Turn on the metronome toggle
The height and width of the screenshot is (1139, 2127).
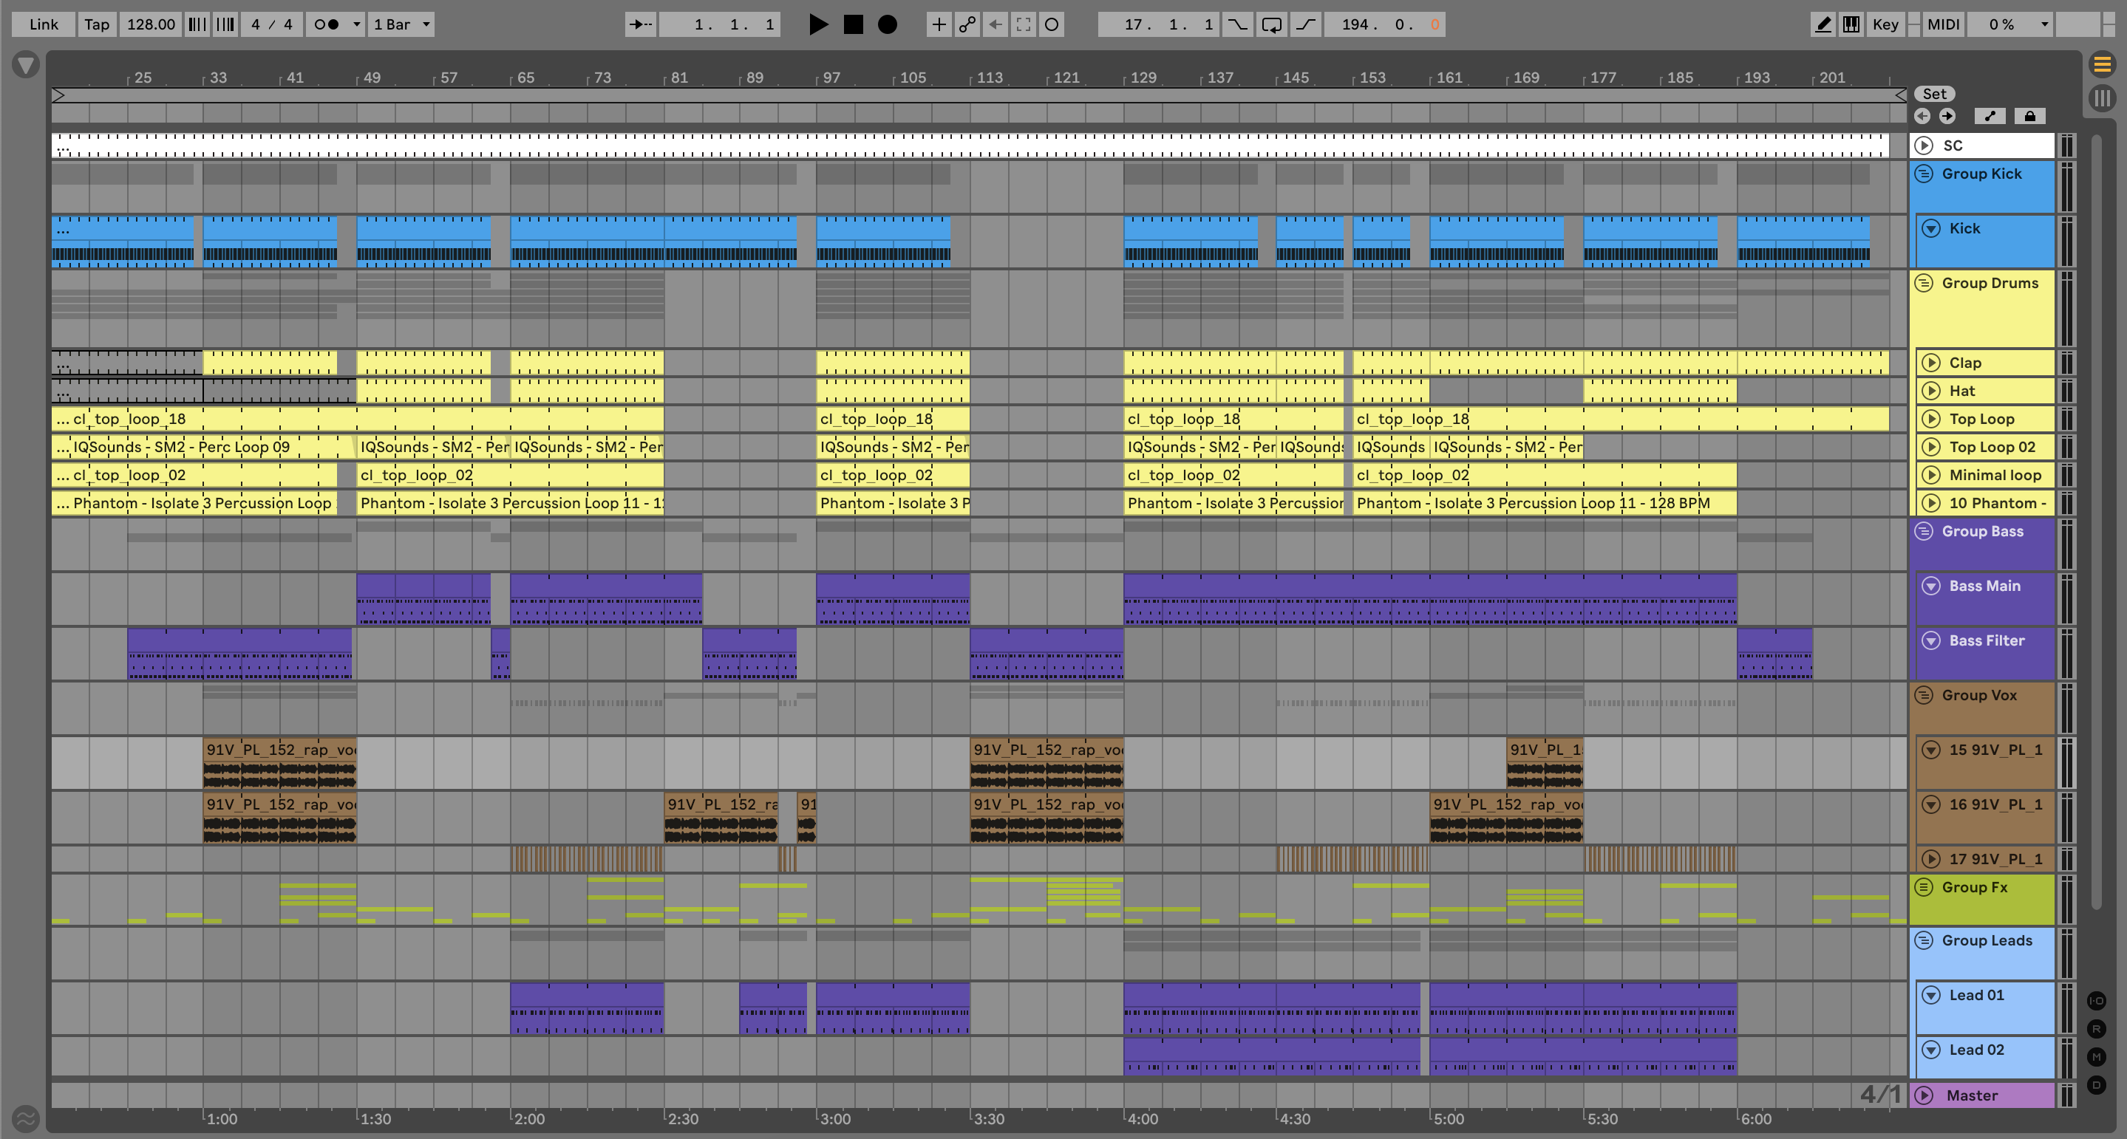(x=327, y=24)
